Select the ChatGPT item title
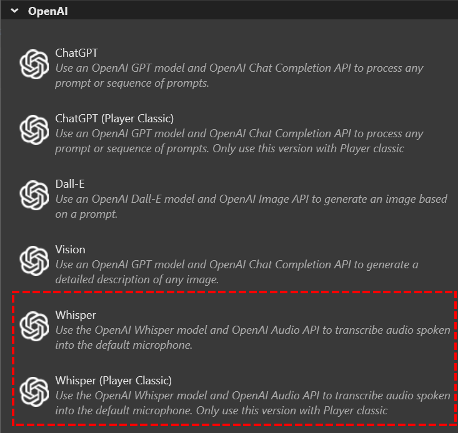This screenshot has width=458, height=433. pos(76,53)
